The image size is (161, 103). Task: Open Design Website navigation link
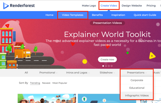[132, 6]
